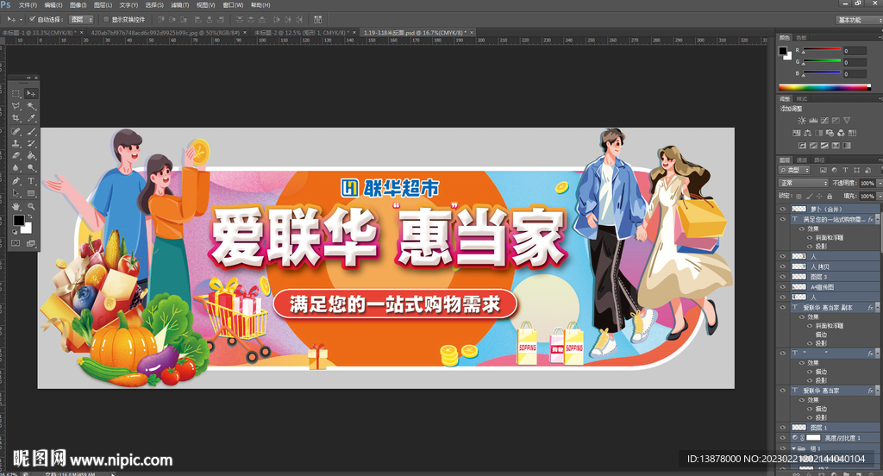Add Color Balance adjustment icon
883x476 pixels.
(x=807, y=133)
